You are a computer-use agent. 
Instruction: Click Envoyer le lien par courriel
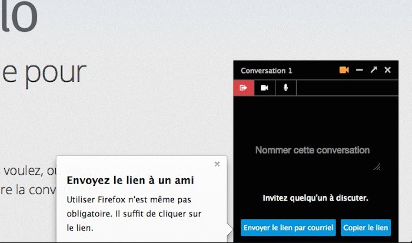pyautogui.click(x=288, y=228)
